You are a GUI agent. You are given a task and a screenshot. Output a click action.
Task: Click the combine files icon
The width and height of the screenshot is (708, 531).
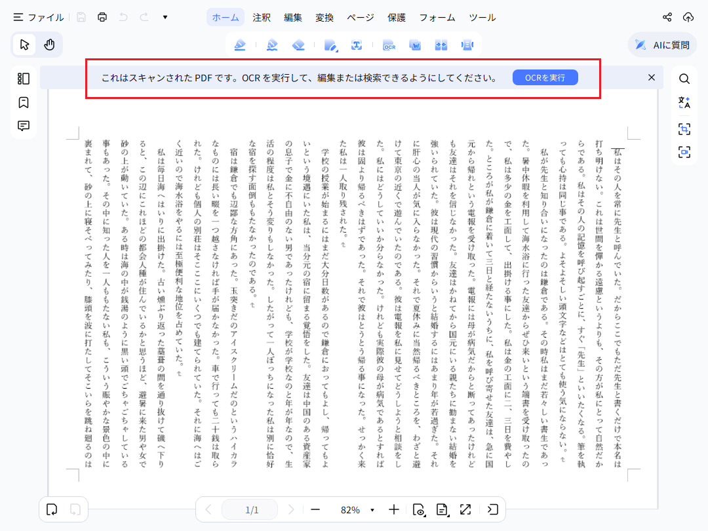pos(441,45)
